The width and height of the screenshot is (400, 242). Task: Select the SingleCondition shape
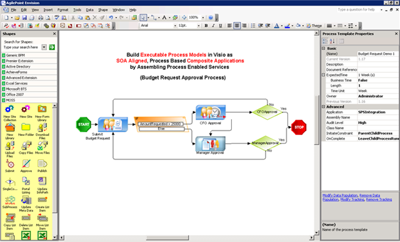click(x=10, y=184)
